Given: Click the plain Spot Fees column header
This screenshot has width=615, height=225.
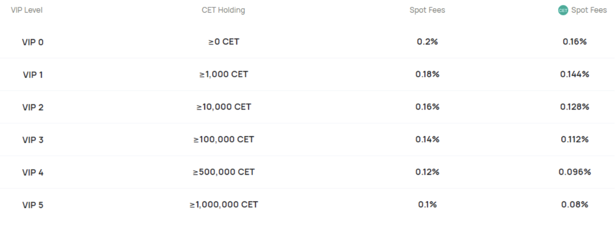Looking at the screenshot, I should click(x=427, y=11).
